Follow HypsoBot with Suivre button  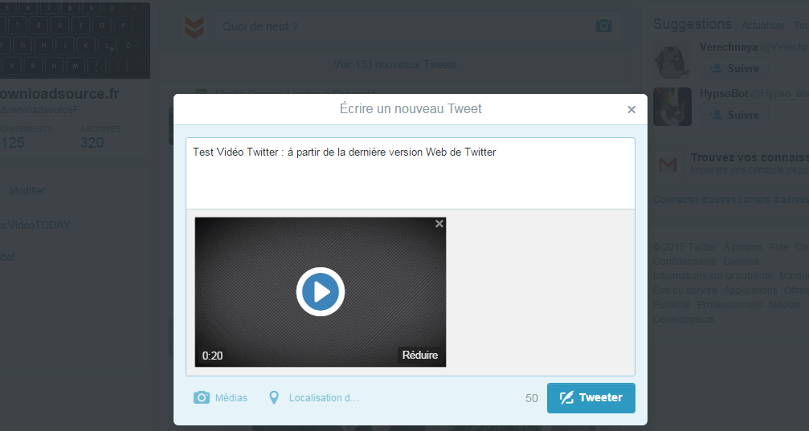(733, 115)
